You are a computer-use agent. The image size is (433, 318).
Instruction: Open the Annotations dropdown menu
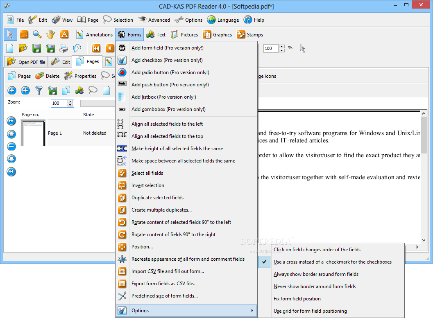pos(94,34)
